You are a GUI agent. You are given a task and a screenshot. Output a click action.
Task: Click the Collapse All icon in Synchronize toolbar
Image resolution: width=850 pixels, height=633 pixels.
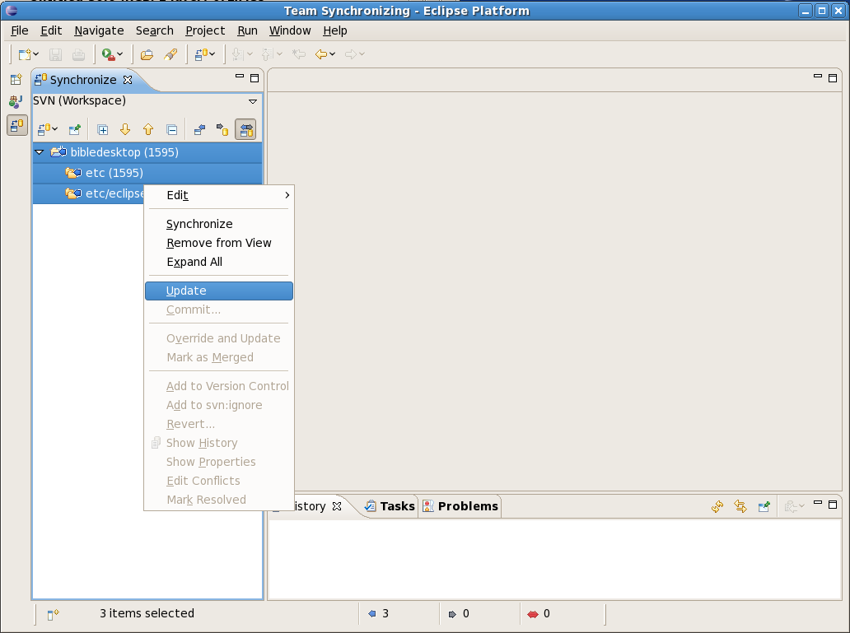pyautogui.click(x=171, y=129)
